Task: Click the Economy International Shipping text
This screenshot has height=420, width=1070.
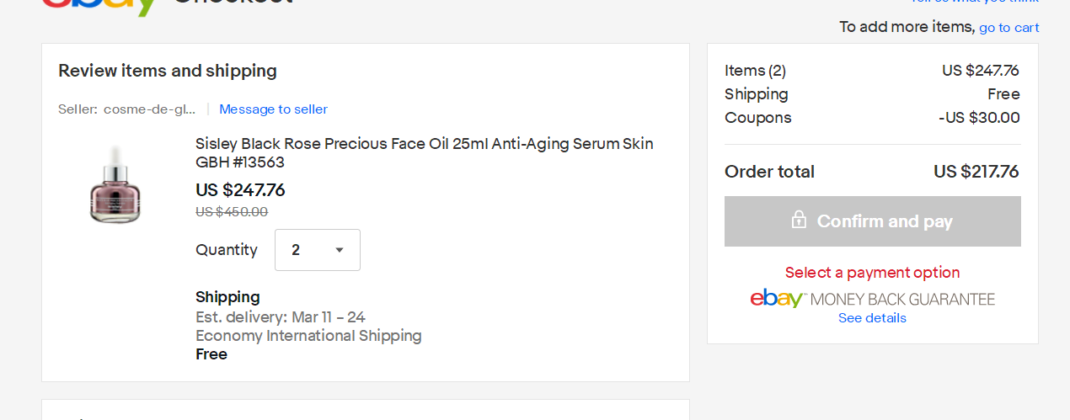Action: coord(308,336)
